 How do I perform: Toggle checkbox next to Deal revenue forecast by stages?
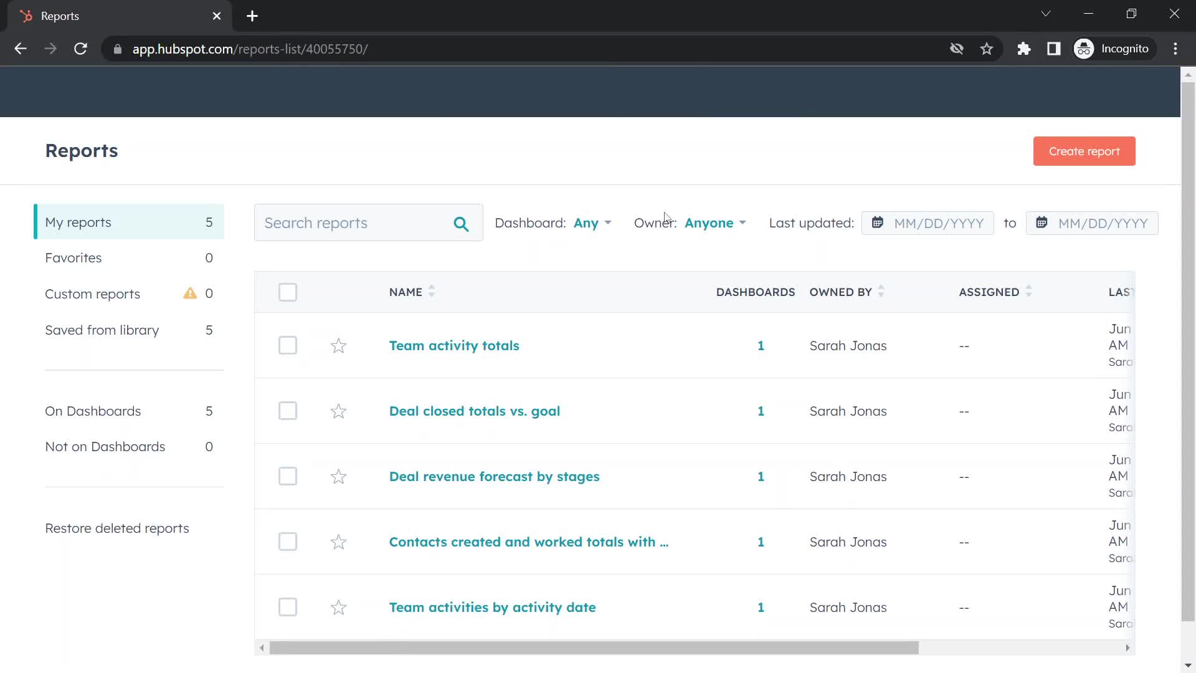[x=288, y=476]
